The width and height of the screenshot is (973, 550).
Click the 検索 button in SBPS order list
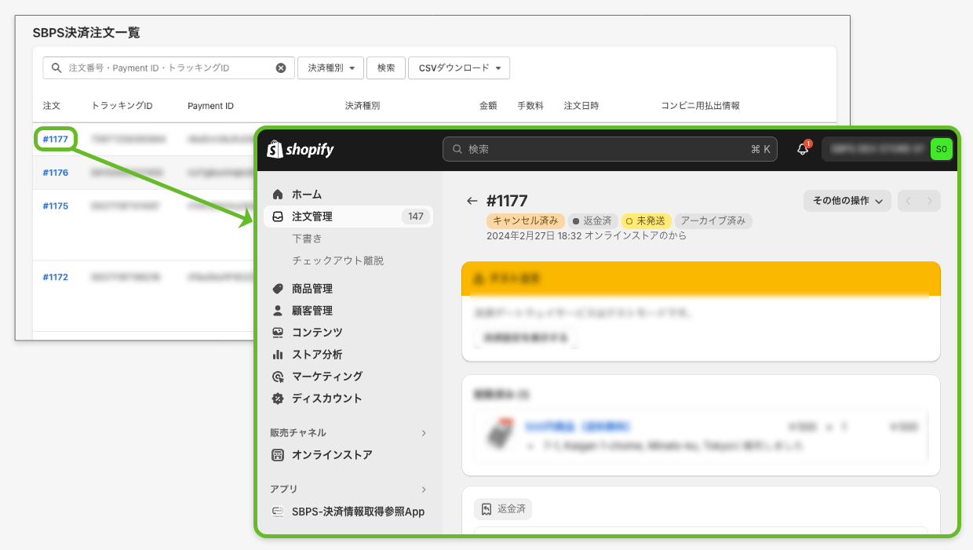coord(386,68)
